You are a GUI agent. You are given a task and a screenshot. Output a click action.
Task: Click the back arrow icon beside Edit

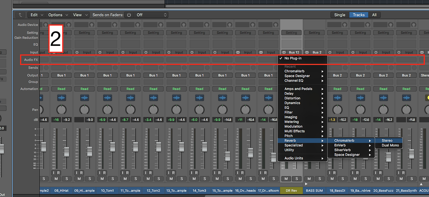click(20, 15)
